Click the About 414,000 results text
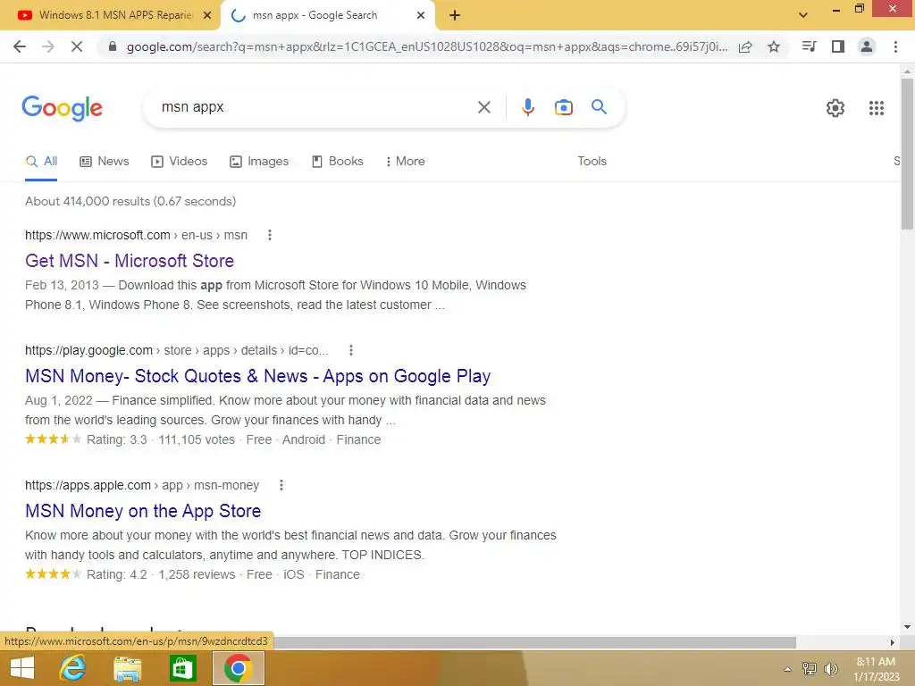The height and width of the screenshot is (686, 915). [x=130, y=201]
